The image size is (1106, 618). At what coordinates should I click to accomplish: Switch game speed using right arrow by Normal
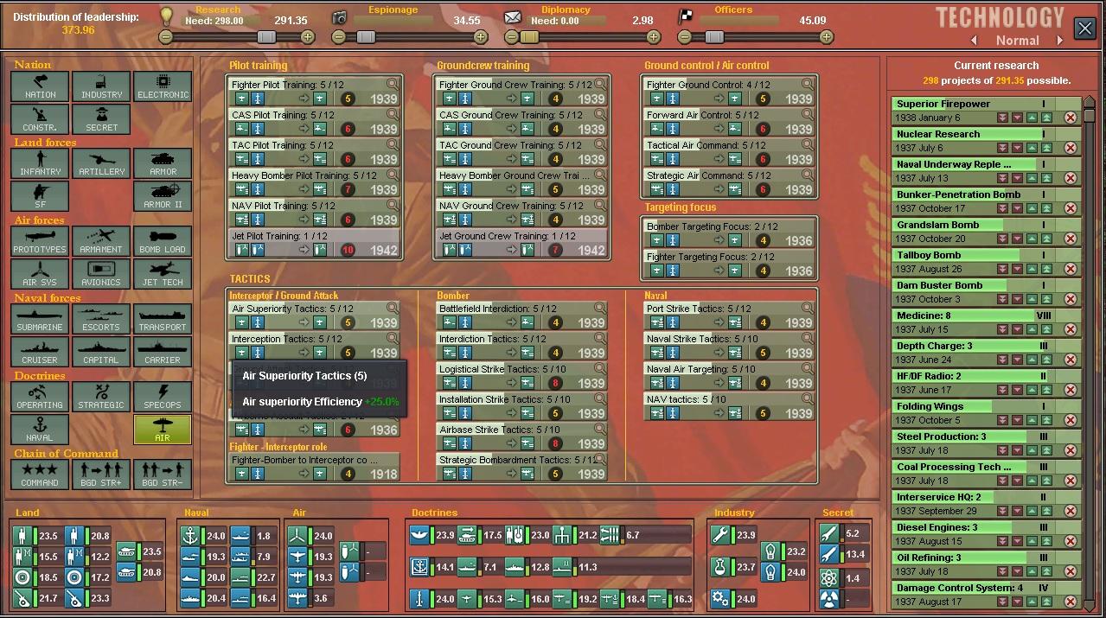[x=1059, y=41]
